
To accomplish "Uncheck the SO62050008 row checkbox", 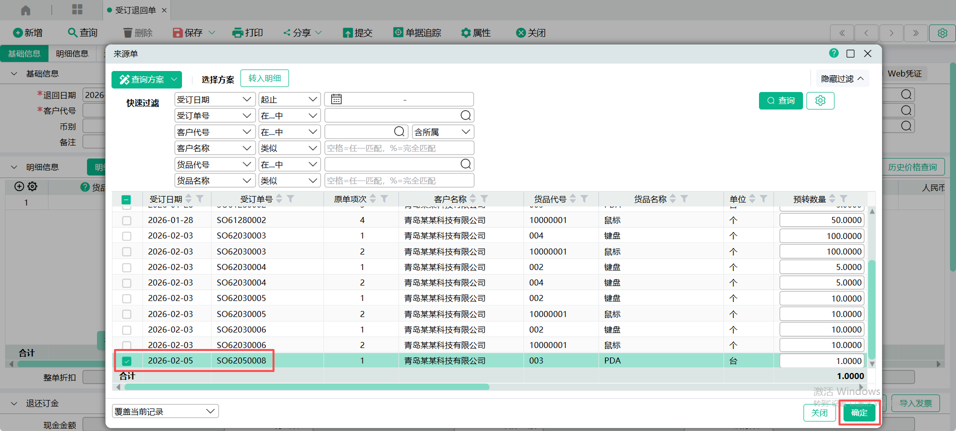I will tap(126, 361).
